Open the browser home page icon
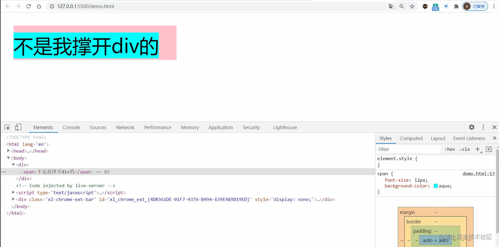Viewport: 499px width, 247px height. (x=39, y=6)
